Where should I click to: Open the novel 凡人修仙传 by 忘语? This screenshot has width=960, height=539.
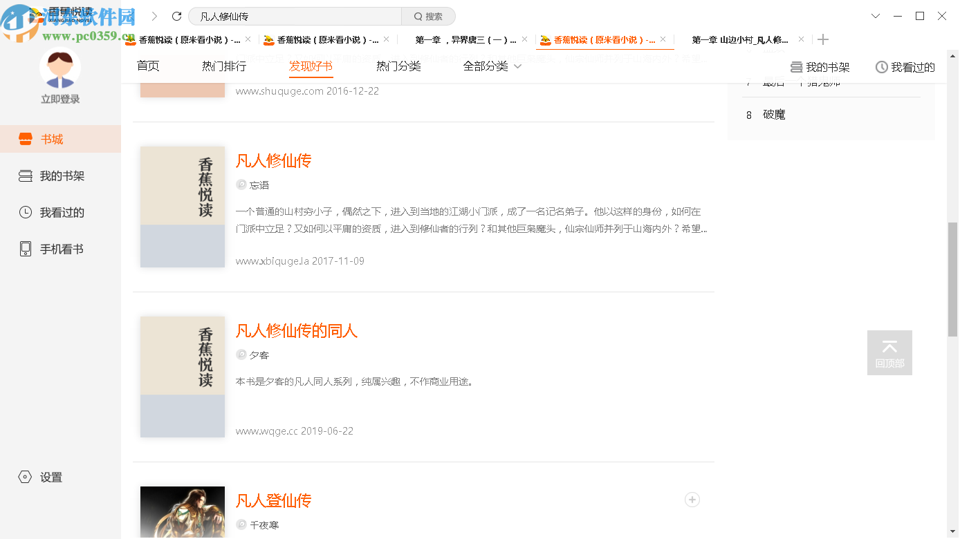point(273,161)
